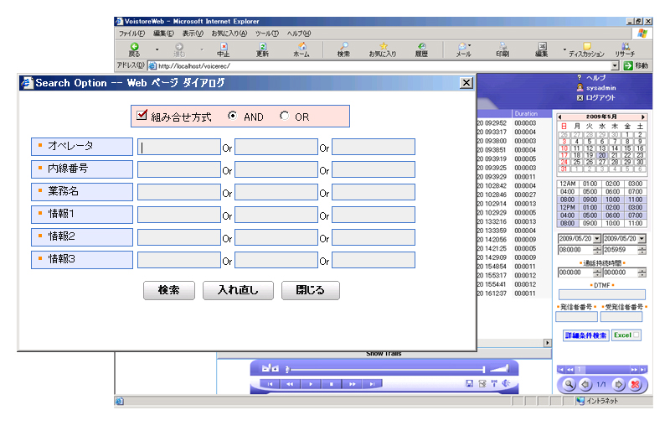Viewport: 670px width, 436px height.
Task: Click the IE Home toolbar icon
Action: (301, 49)
